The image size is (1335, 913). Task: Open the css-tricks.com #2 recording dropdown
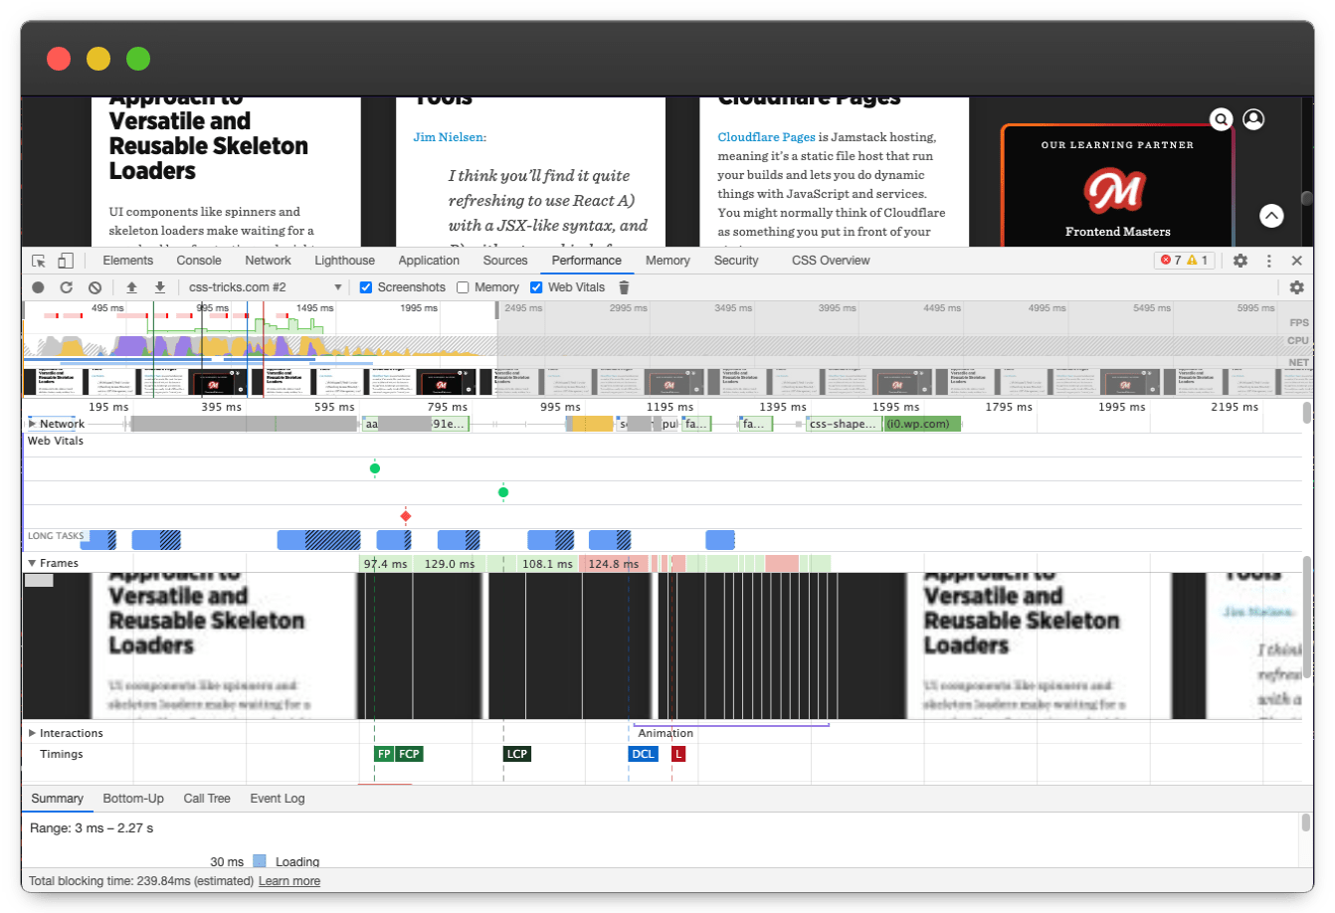pos(265,287)
